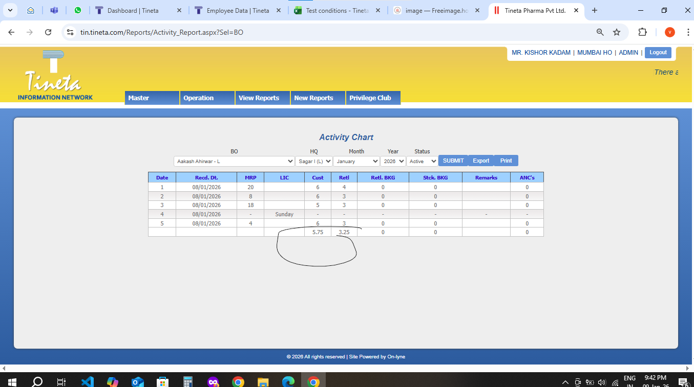Click the site information icon beside URL
694x387 pixels.
coord(71,32)
